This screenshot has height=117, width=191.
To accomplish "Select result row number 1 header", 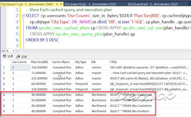I will (6, 67).
